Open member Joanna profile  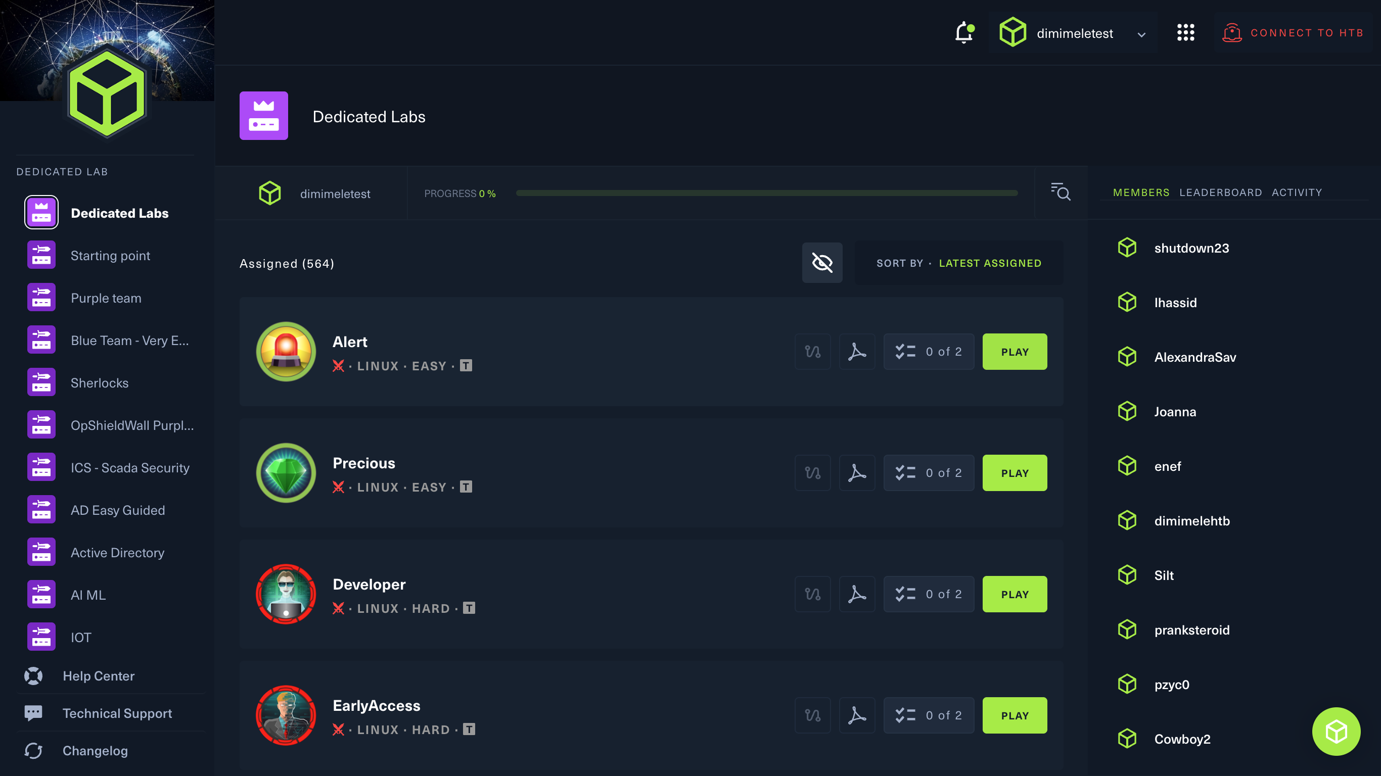pyautogui.click(x=1175, y=412)
